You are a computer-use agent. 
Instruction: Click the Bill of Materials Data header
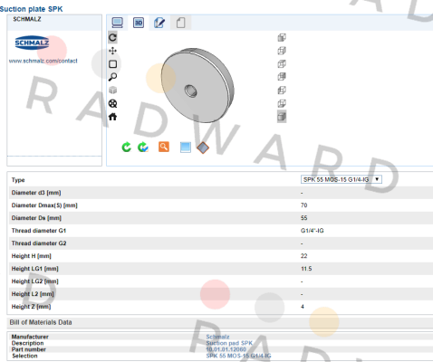[41, 322]
